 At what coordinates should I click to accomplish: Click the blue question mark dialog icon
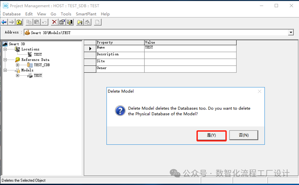120,111
